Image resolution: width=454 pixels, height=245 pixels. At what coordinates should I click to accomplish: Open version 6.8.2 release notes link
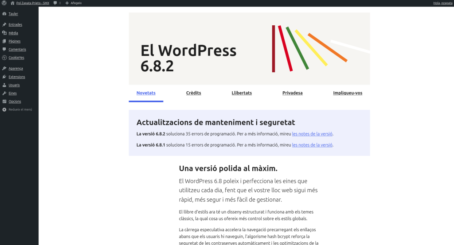click(312, 134)
